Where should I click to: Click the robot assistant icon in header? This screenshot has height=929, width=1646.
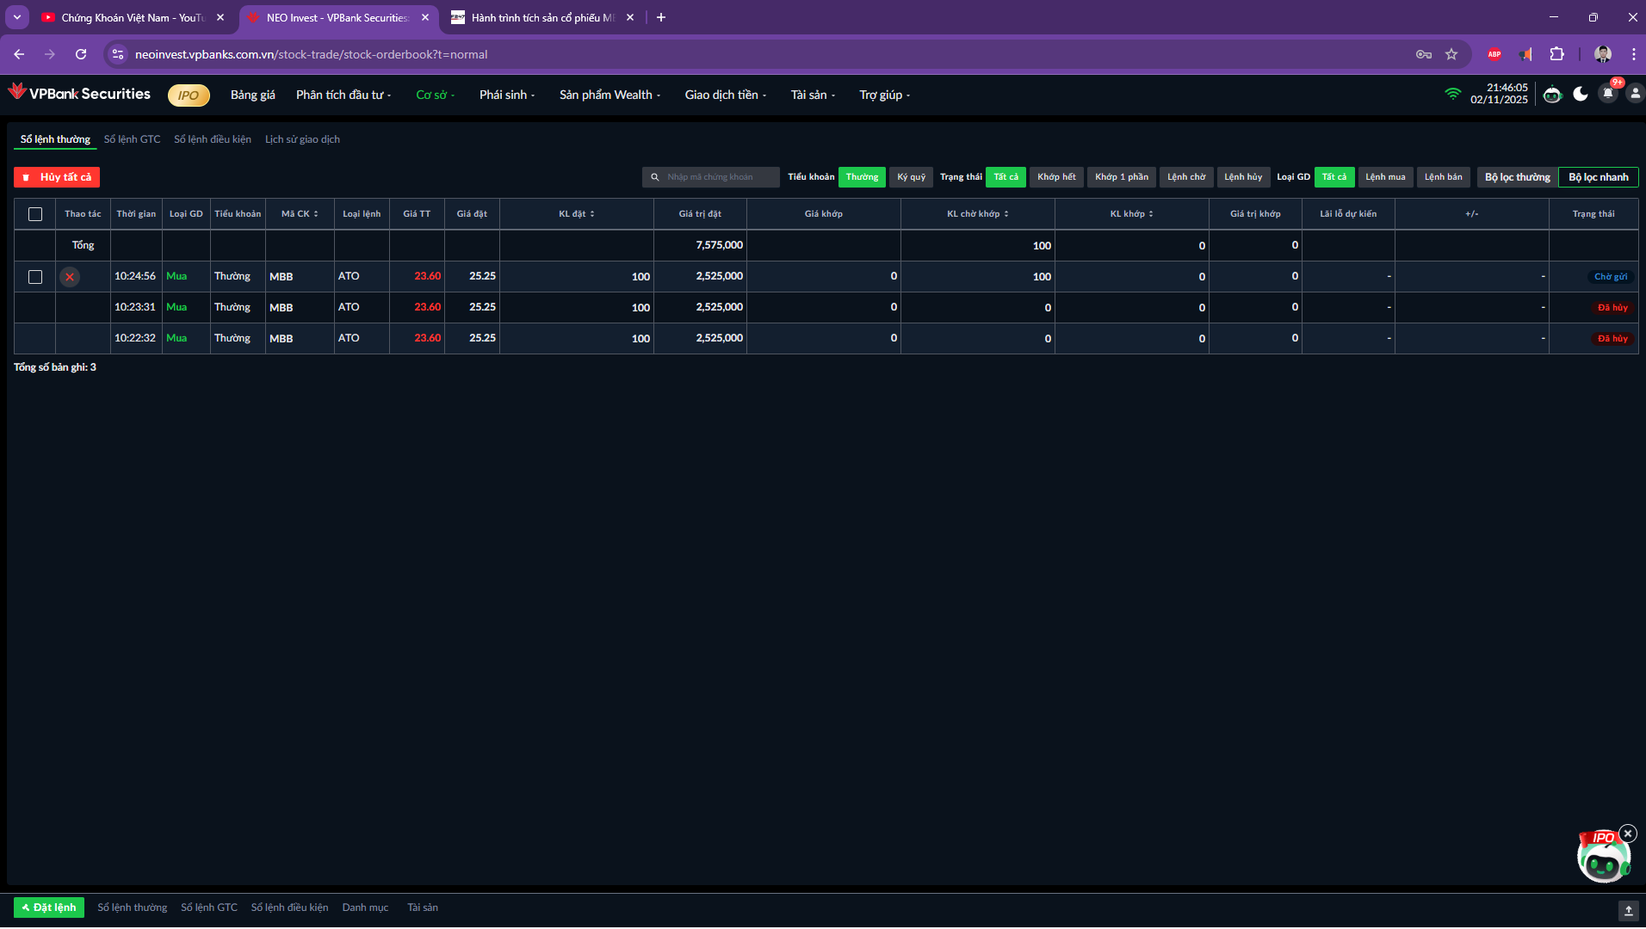tap(1552, 95)
